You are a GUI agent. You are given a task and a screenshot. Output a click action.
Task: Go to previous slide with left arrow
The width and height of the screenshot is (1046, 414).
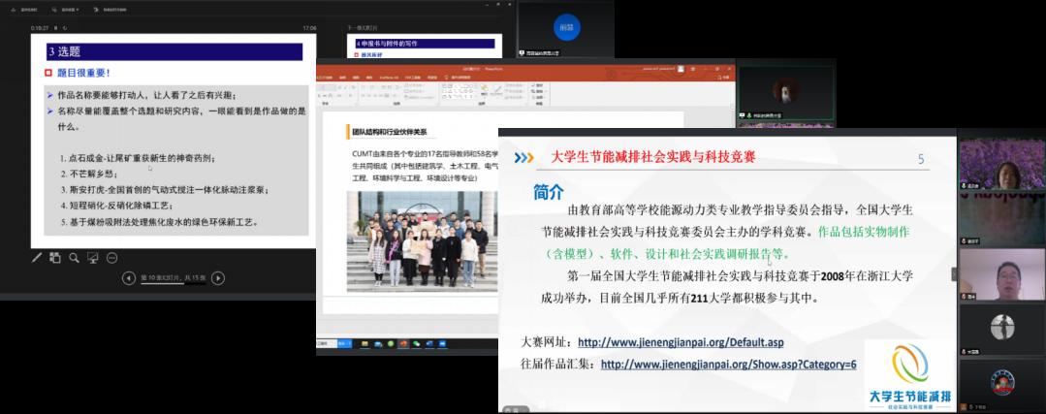tap(129, 278)
